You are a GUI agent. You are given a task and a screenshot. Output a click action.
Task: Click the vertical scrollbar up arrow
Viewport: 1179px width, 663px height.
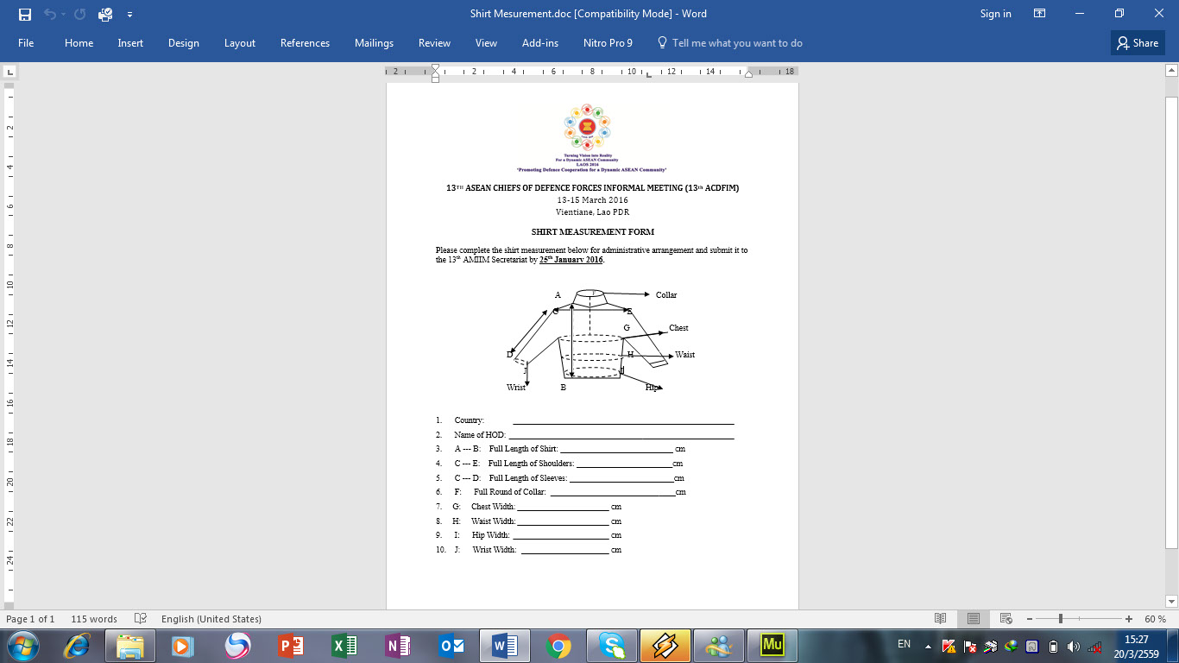point(1171,71)
